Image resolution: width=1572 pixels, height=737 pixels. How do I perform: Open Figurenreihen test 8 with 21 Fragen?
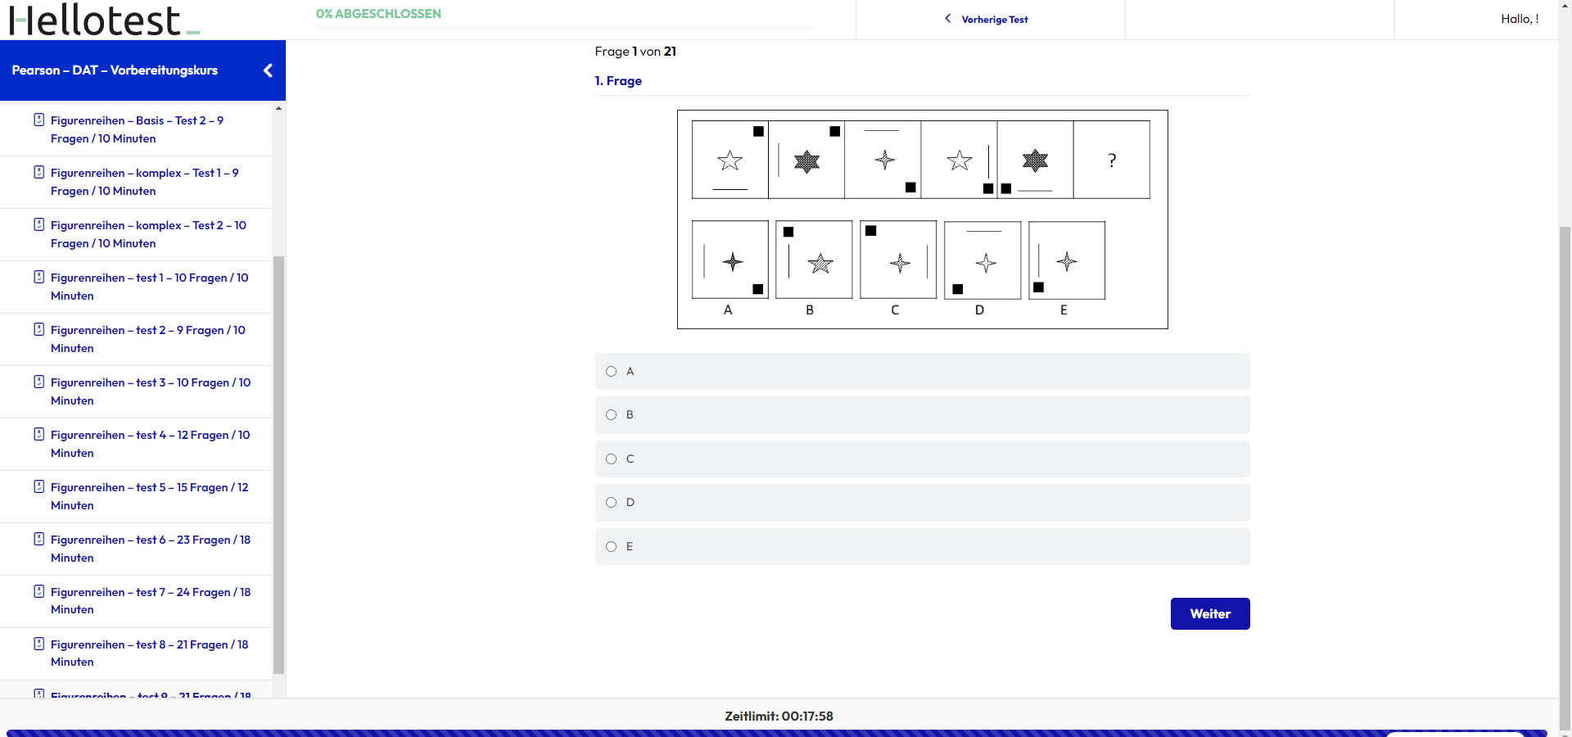[149, 653]
